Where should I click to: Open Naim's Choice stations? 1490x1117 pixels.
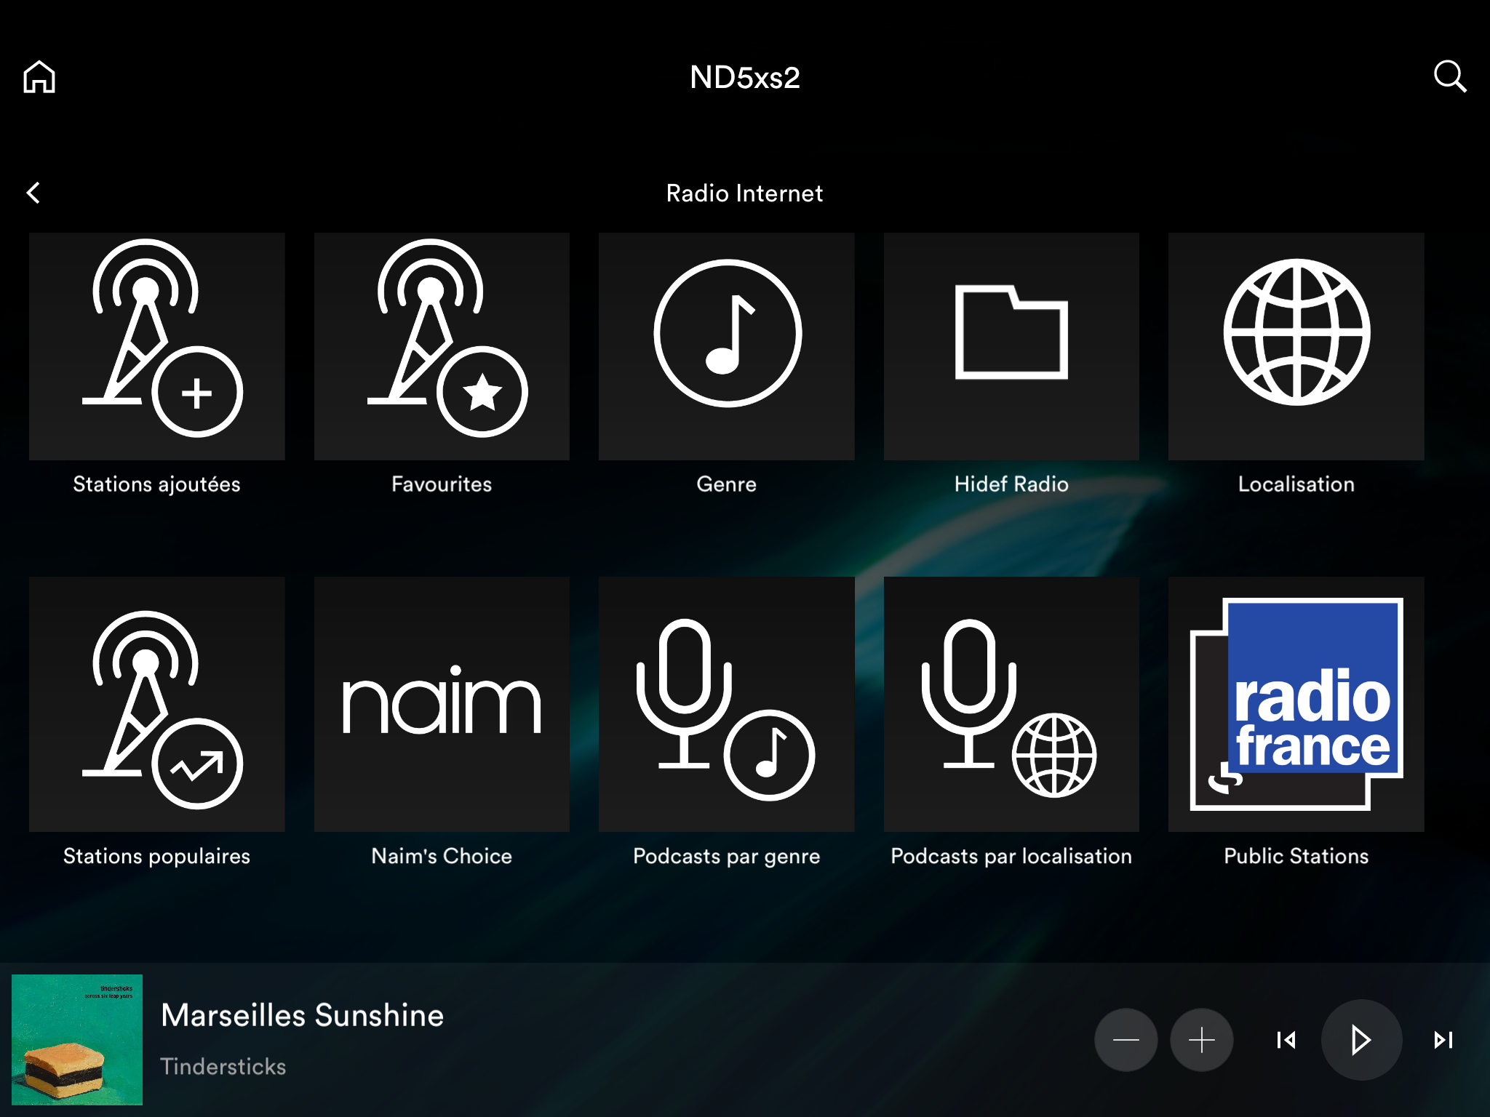point(442,704)
